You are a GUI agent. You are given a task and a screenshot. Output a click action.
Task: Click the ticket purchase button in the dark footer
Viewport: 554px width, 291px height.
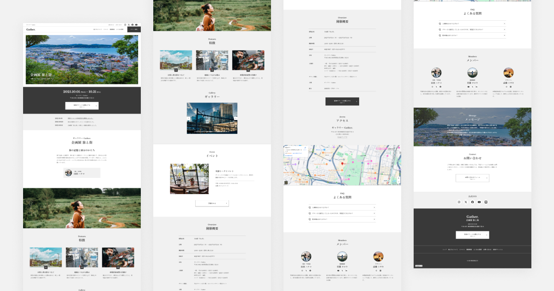[472, 235]
